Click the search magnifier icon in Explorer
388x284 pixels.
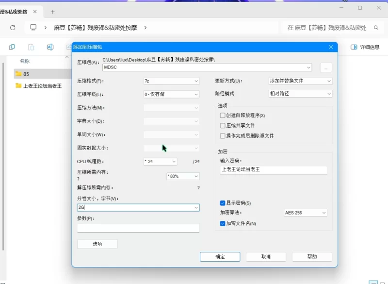[x=376, y=28]
